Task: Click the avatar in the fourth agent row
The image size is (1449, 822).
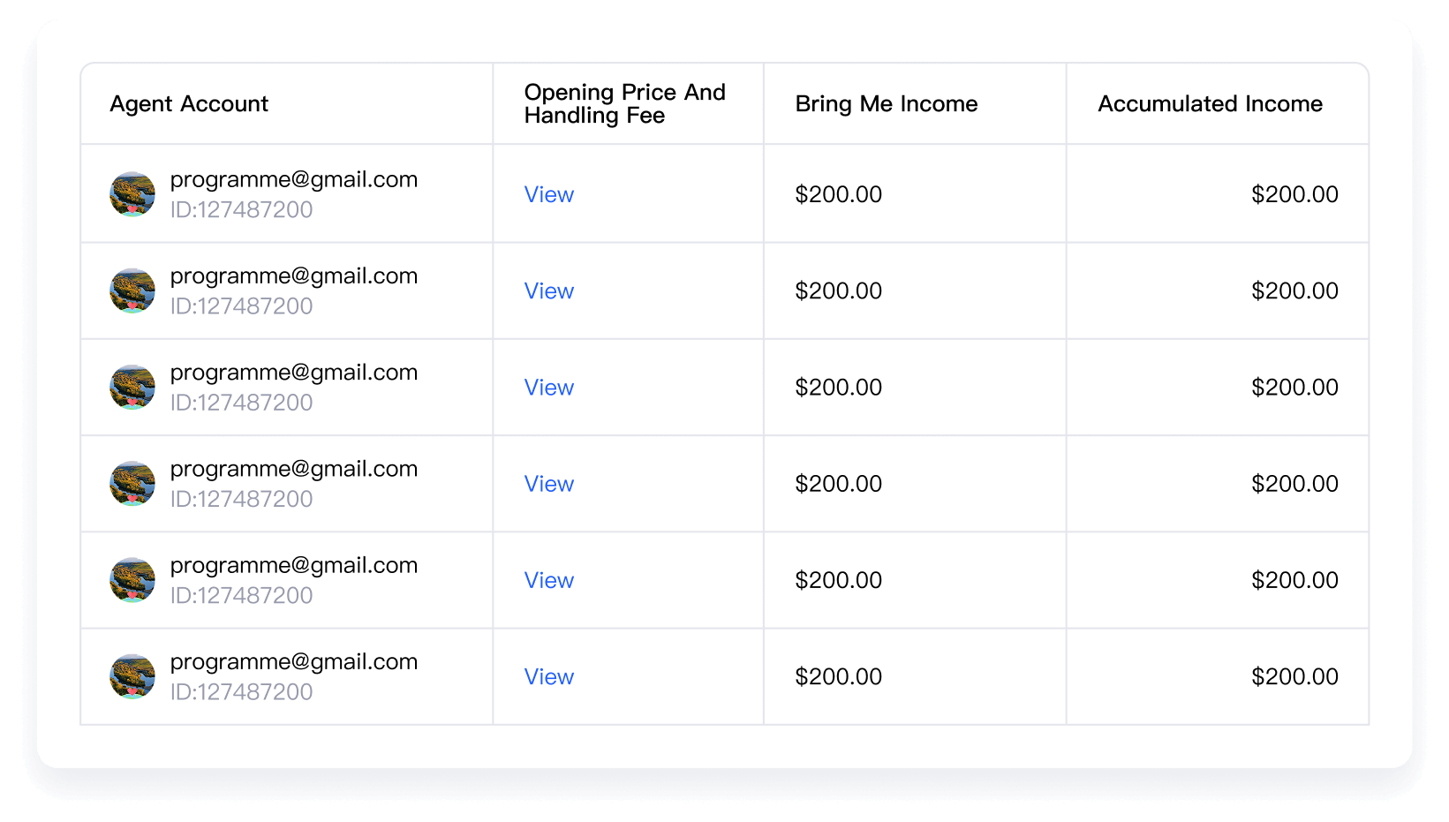Action: coord(132,484)
